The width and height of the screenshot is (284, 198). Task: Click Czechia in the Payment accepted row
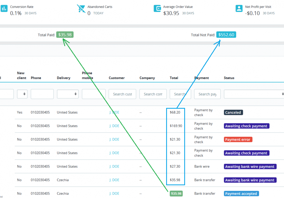63,193
